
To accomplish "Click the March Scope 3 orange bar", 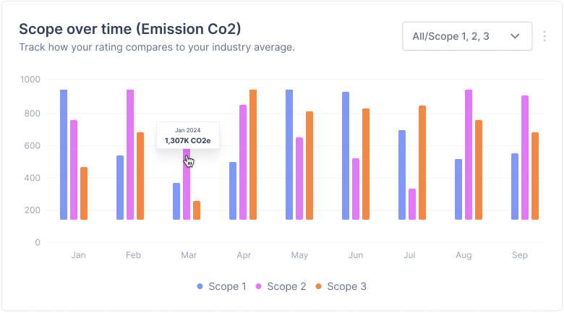I will tap(197, 210).
